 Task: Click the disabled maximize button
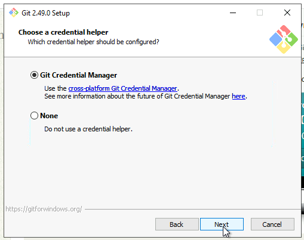[260, 13]
